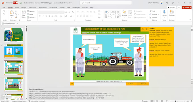The width and height of the screenshot is (193, 102).
Task: Open the font size combo box
Action: pyautogui.click(x=62, y=12)
